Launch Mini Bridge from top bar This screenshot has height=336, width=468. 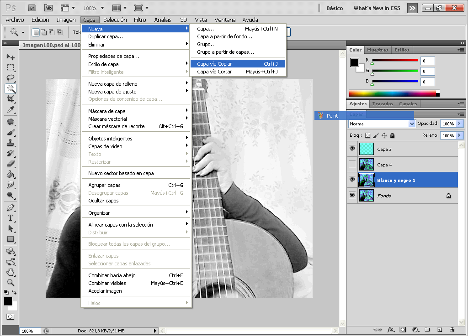pyautogui.click(x=48, y=8)
